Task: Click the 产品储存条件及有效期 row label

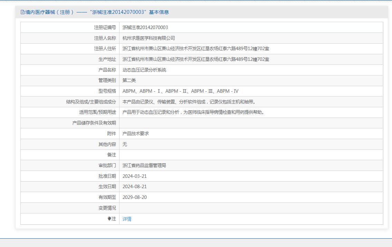Action: coord(94,123)
